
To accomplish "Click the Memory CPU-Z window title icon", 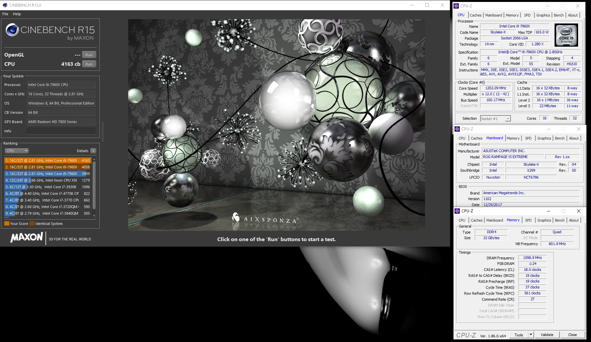I will [457, 211].
